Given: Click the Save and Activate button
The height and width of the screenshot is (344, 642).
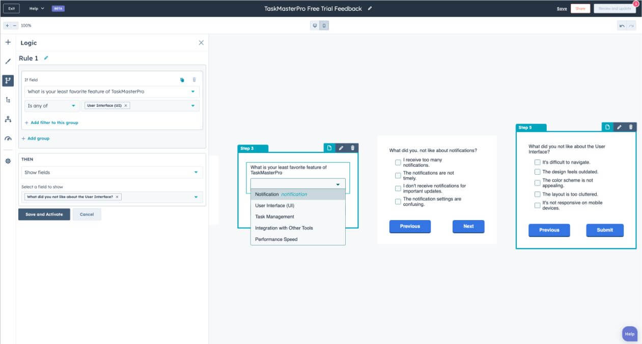Looking at the screenshot, I should pos(44,214).
